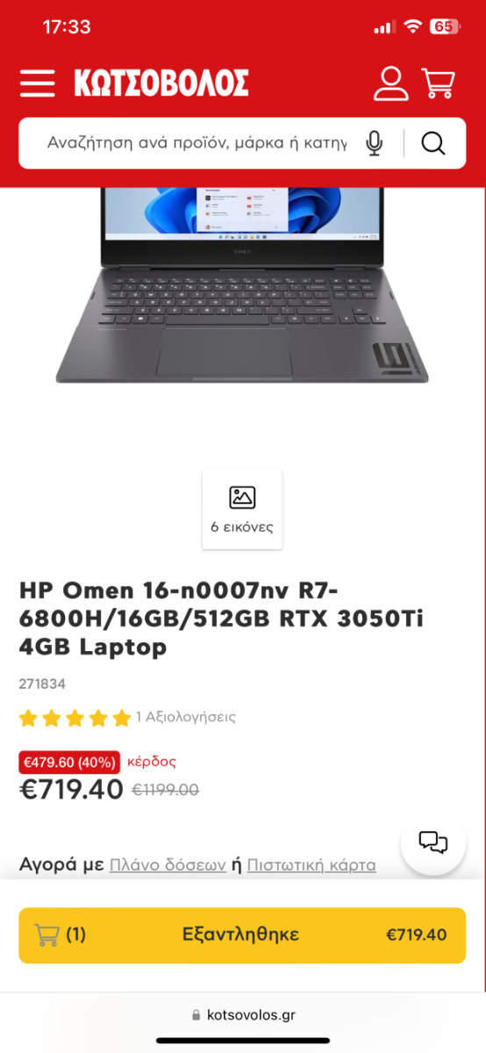Image resolution: width=486 pixels, height=1053 pixels.
Task: Open the '1 Αξιολογήσεις' reviews link
Action: pyautogui.click(x=186, y=717)
